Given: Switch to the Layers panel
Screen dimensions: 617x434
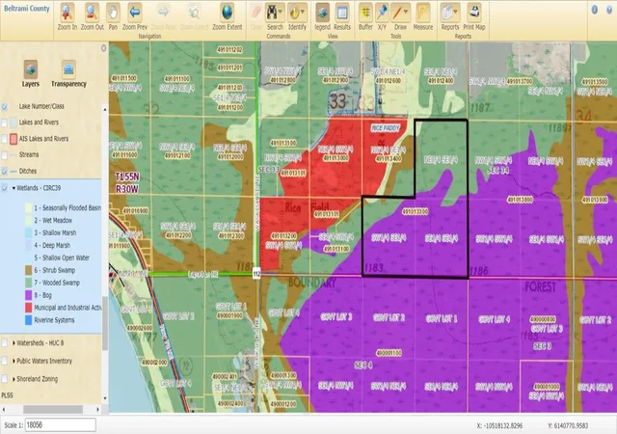Looking at the screenshot, I should 31,74.
